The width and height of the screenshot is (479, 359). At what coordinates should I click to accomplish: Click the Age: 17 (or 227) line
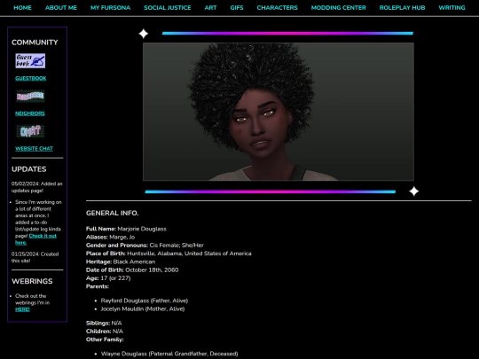[x=108, y=278]
